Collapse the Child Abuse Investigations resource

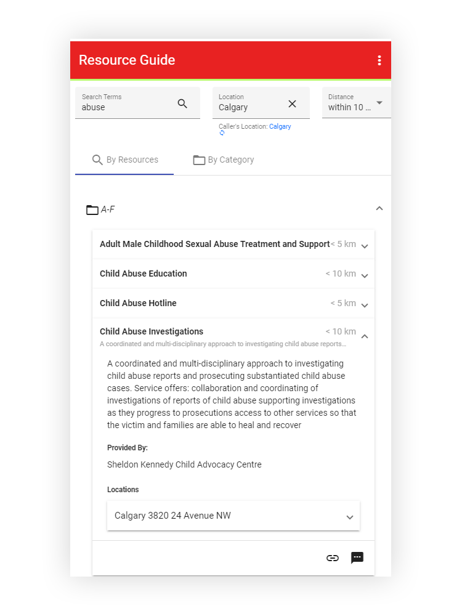[365, 336]
